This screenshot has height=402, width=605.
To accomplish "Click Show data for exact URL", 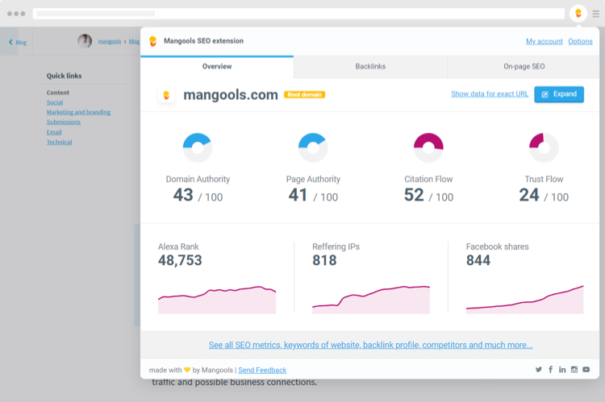I will 490,94.
